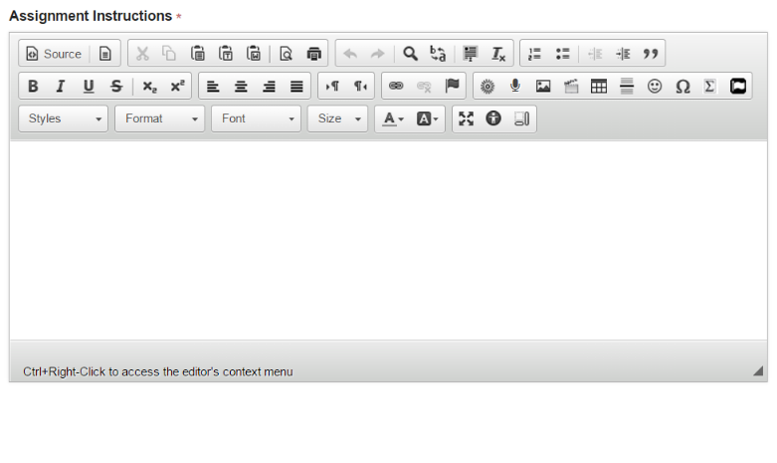Viewport: 777px width, 463px height.
Task: Insert a bulleted list
Action: tap(562, 54)
